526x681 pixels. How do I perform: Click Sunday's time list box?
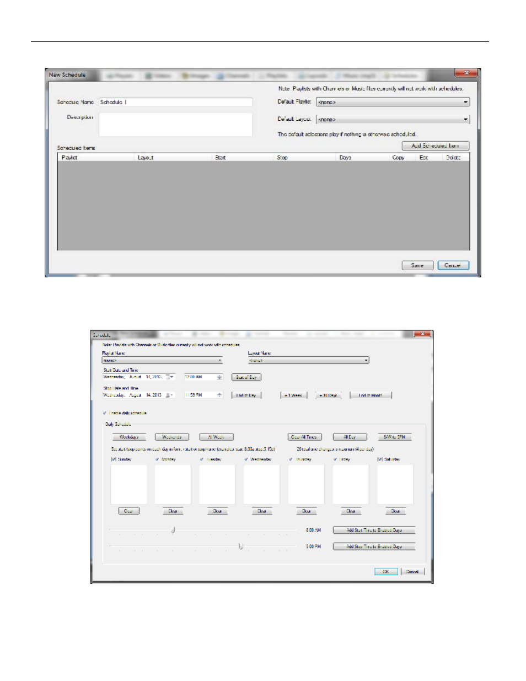pyautogui.click(x=129, y=484)
